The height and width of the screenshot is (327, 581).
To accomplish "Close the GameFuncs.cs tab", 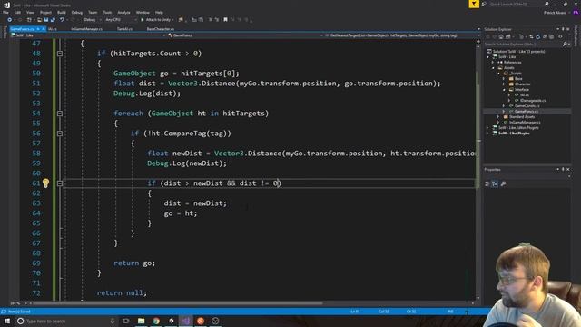I will click(44, 29).
